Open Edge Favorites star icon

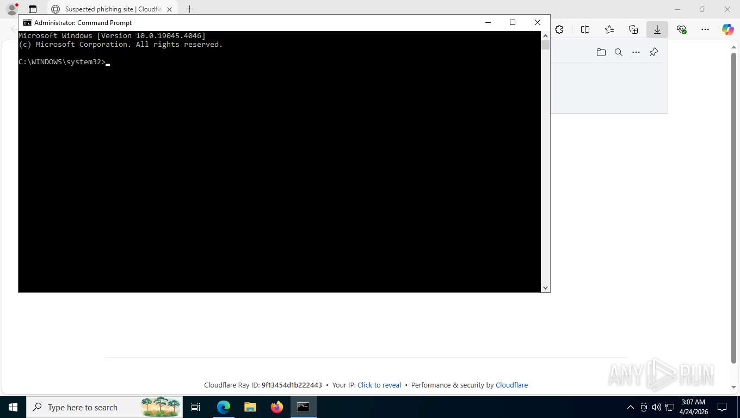point(609,29)
